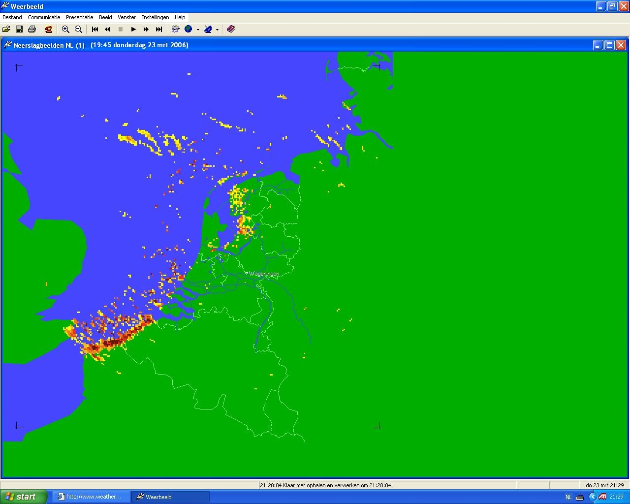Save using the floppy disk icon
Screen dimensions: 630x504
coord(19,29)
